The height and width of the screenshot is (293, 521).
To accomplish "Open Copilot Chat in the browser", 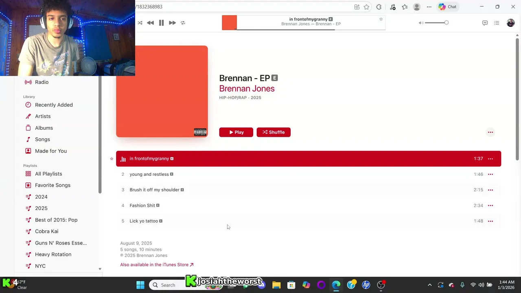I will (x=447, y=7).
